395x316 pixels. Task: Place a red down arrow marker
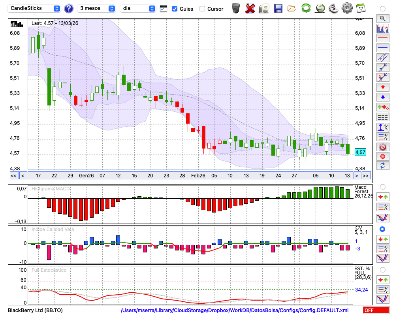click(382, 87)
